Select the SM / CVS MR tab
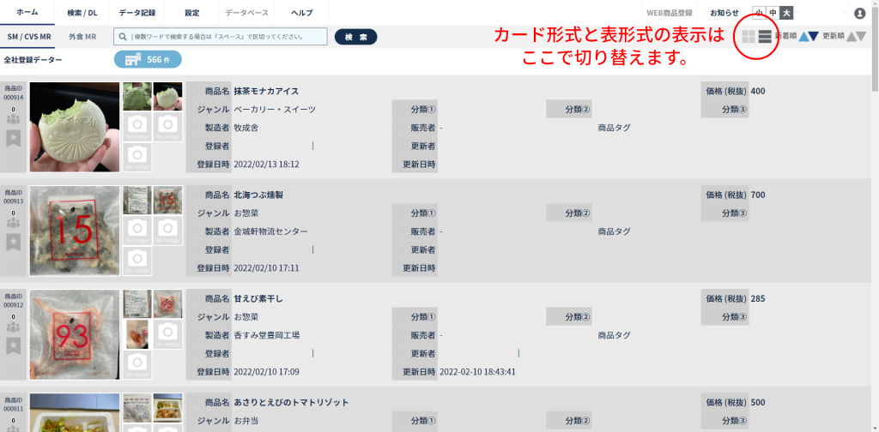The width and height of the screenshot is (879, 432). click(x=29, y=37)
